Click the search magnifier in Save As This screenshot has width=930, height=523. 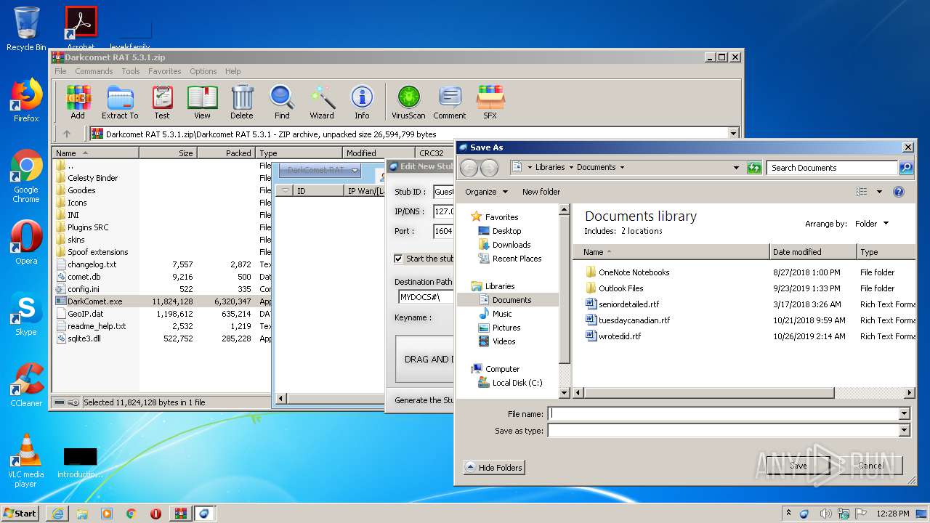[x=905, y=168]
